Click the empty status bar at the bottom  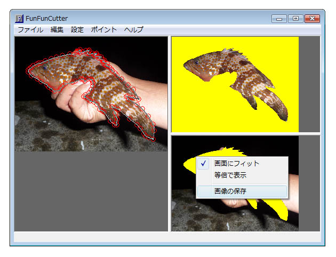(167, 237)
